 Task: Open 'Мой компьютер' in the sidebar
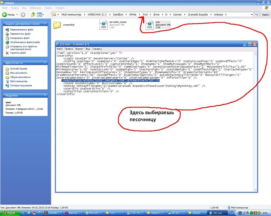point(19,81)
